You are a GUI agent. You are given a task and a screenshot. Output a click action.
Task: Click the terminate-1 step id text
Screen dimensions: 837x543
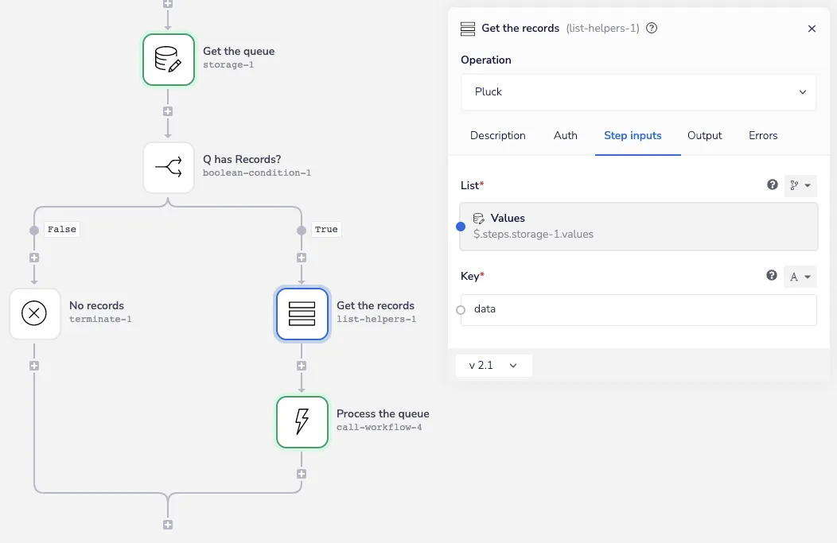click(x=100, y=319)
